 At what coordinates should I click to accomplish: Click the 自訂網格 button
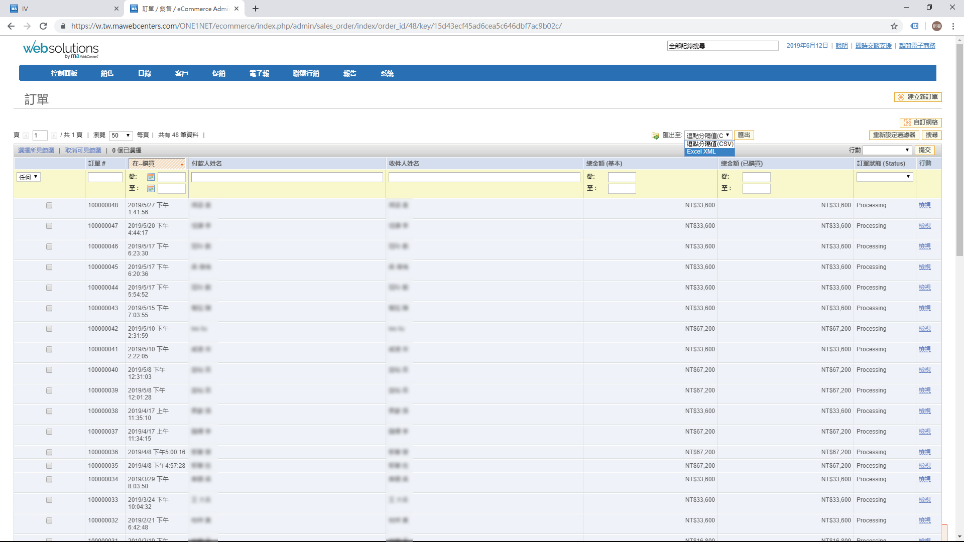point(921,122)
